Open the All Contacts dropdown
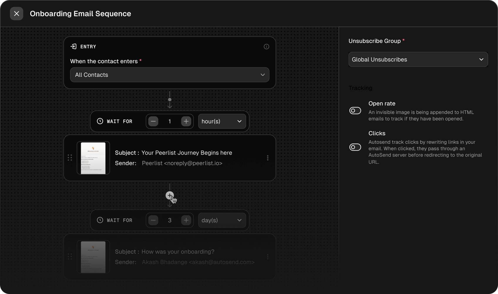The height and width of the screenshot is (294, 498). (170, 75)
